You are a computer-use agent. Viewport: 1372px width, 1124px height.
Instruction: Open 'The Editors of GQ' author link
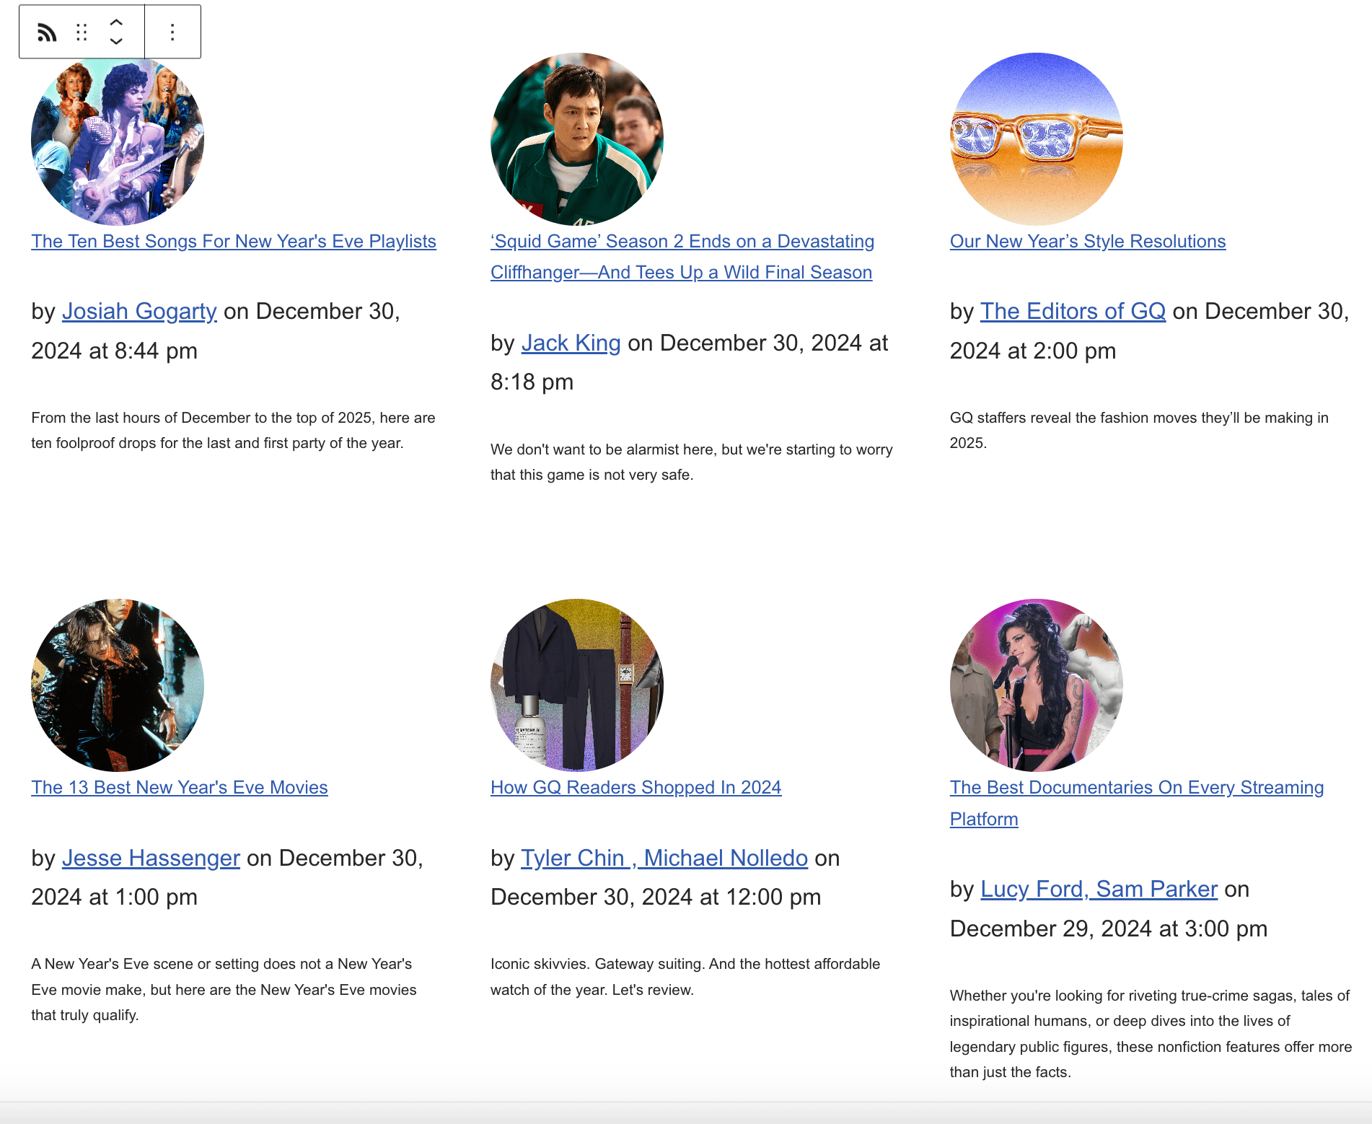(x=1073, y=311)
